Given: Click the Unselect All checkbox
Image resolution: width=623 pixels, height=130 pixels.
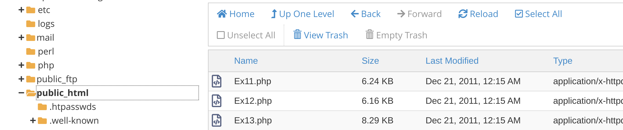Looking at the screenshot, I should pyautogui.click(x=221, y=35).
